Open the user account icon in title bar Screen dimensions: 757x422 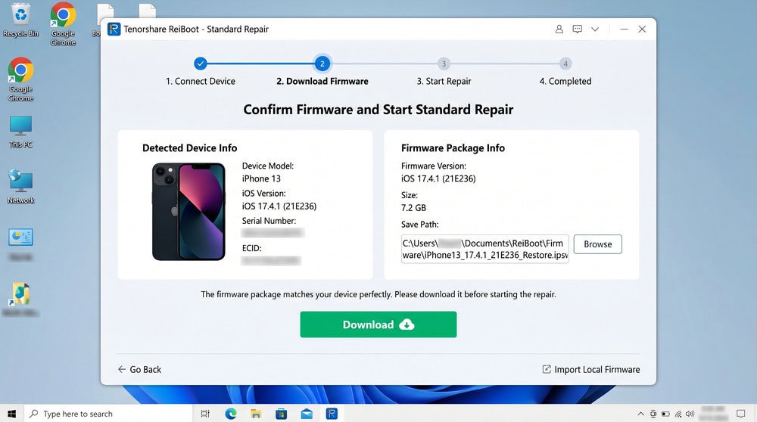pos(559,29)
